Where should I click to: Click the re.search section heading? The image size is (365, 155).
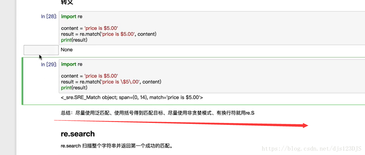78,134
